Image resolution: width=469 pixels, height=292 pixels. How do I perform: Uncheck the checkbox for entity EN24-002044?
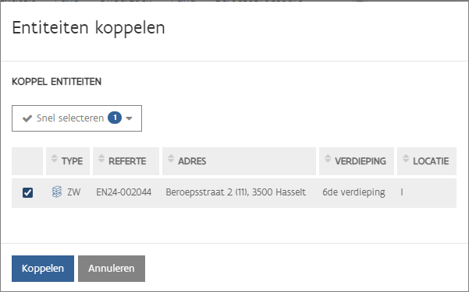click(x=27, y=192)
